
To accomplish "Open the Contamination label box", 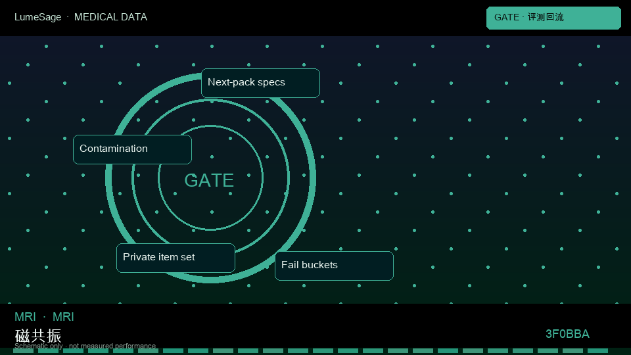I will 132,149.
